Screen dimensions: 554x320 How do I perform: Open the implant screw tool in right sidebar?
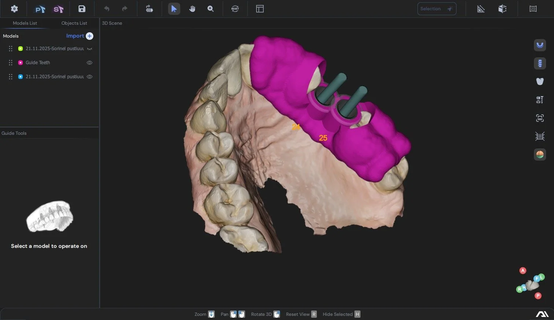click(x=540, y=63)
